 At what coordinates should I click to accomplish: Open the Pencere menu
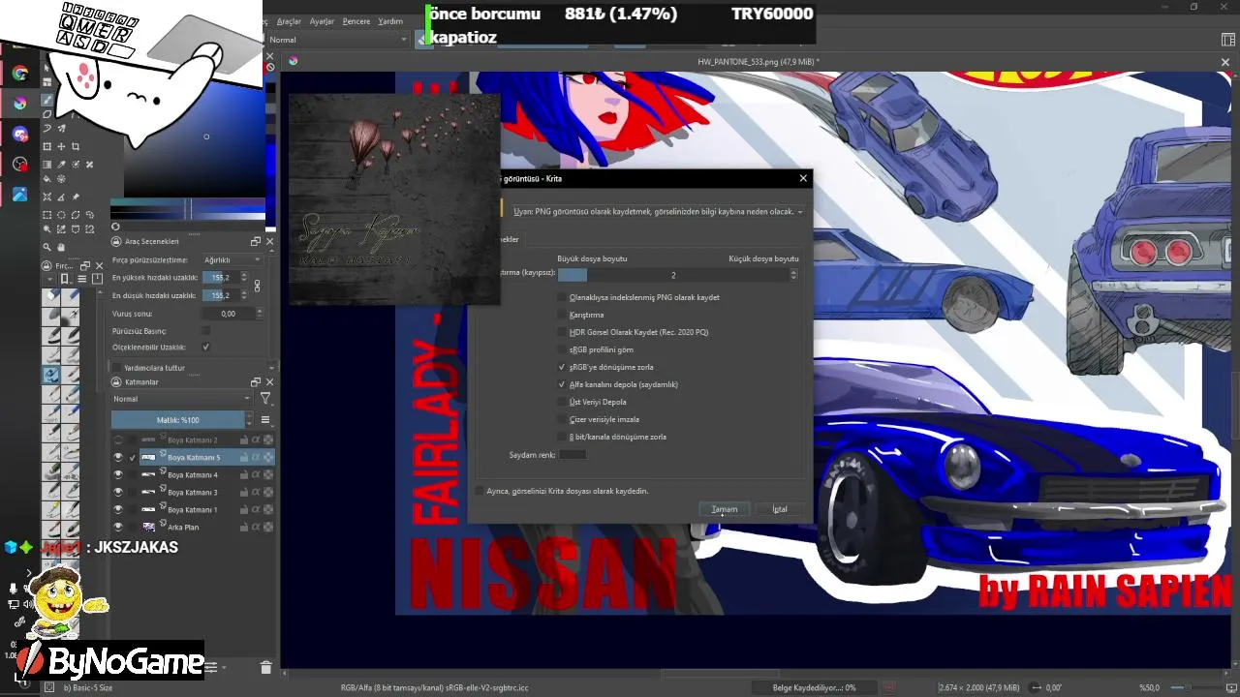coord(356,21)
